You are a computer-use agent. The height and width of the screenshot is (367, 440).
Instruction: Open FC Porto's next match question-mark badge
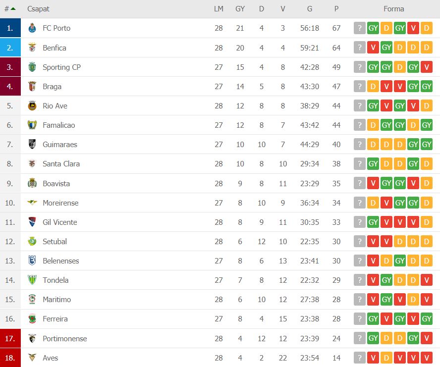pos(359,28)
